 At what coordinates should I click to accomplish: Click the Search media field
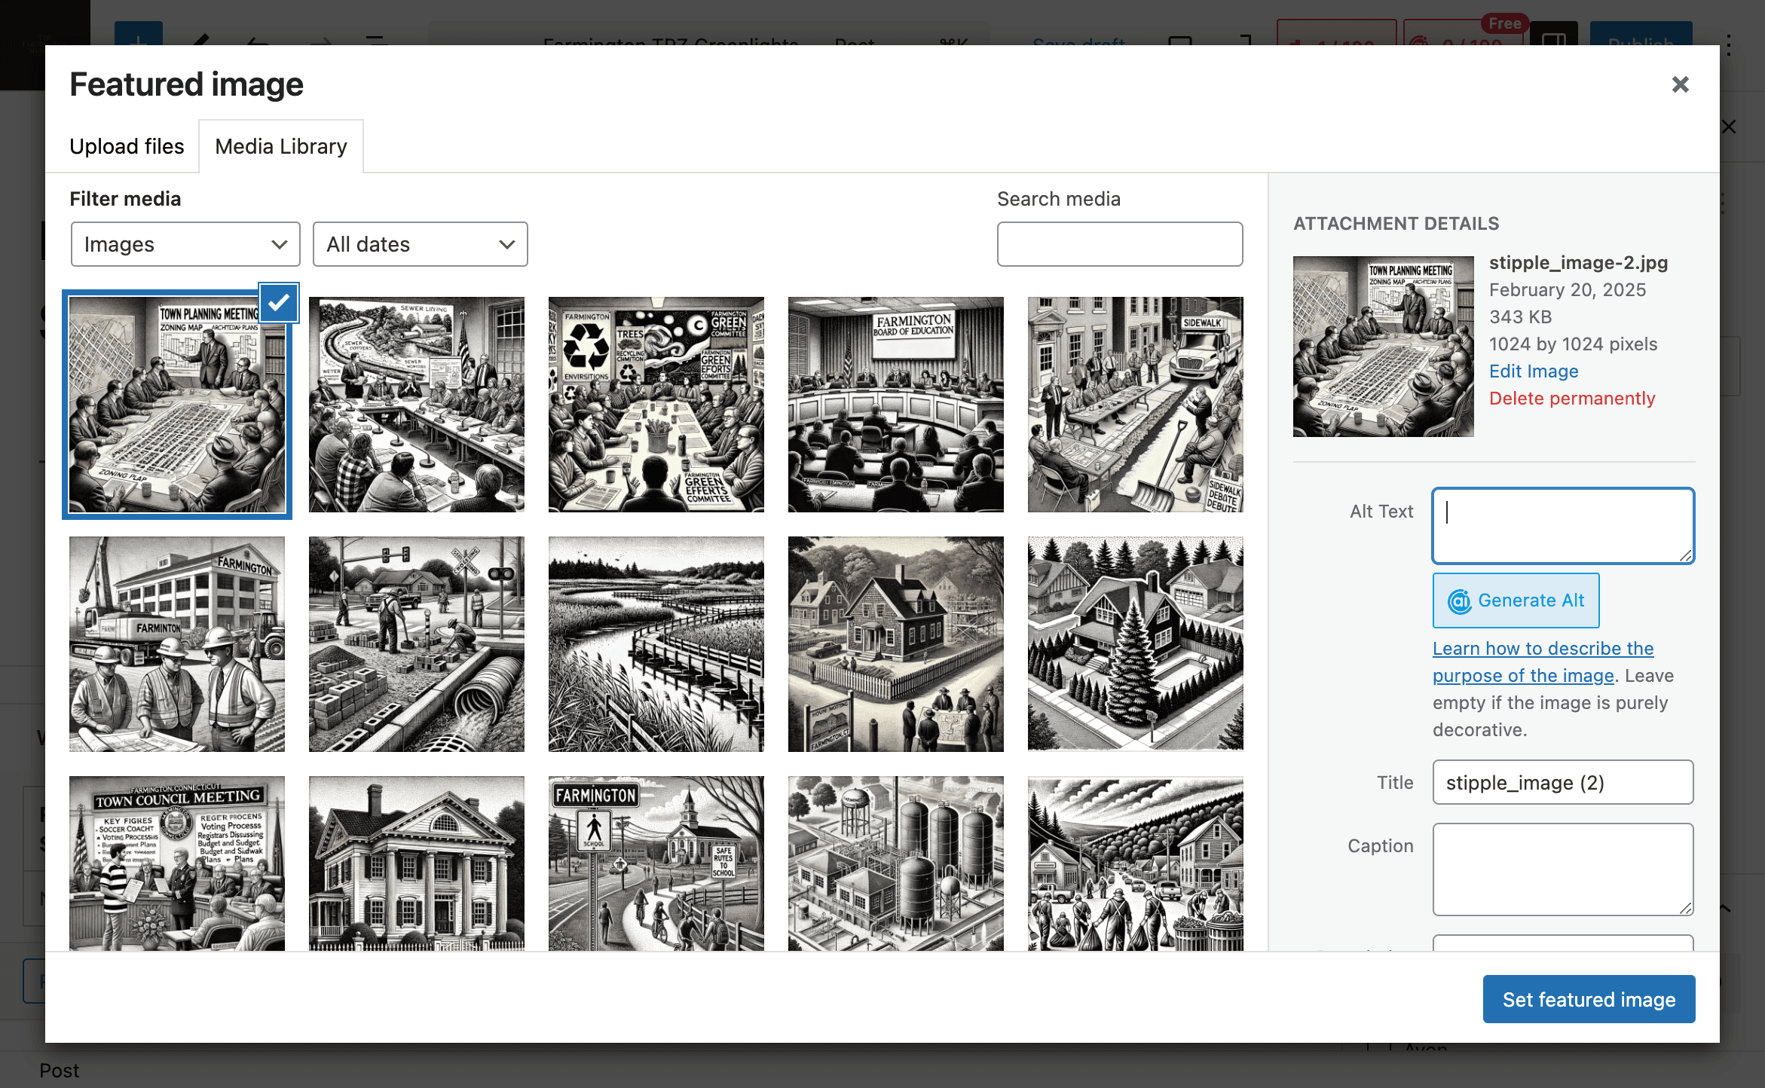pyautogui.click(x=1120, y=244)
